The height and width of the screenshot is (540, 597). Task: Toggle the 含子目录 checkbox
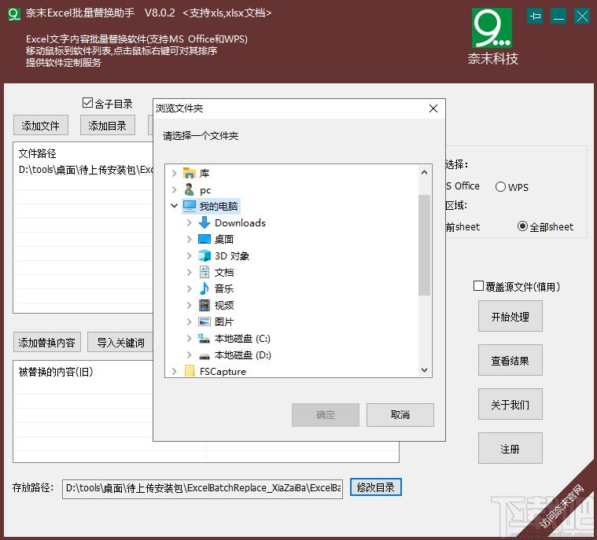click(x=87, y=103)
